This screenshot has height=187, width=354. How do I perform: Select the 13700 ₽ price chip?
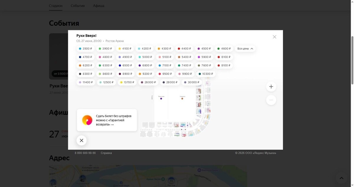click(127, 82)
